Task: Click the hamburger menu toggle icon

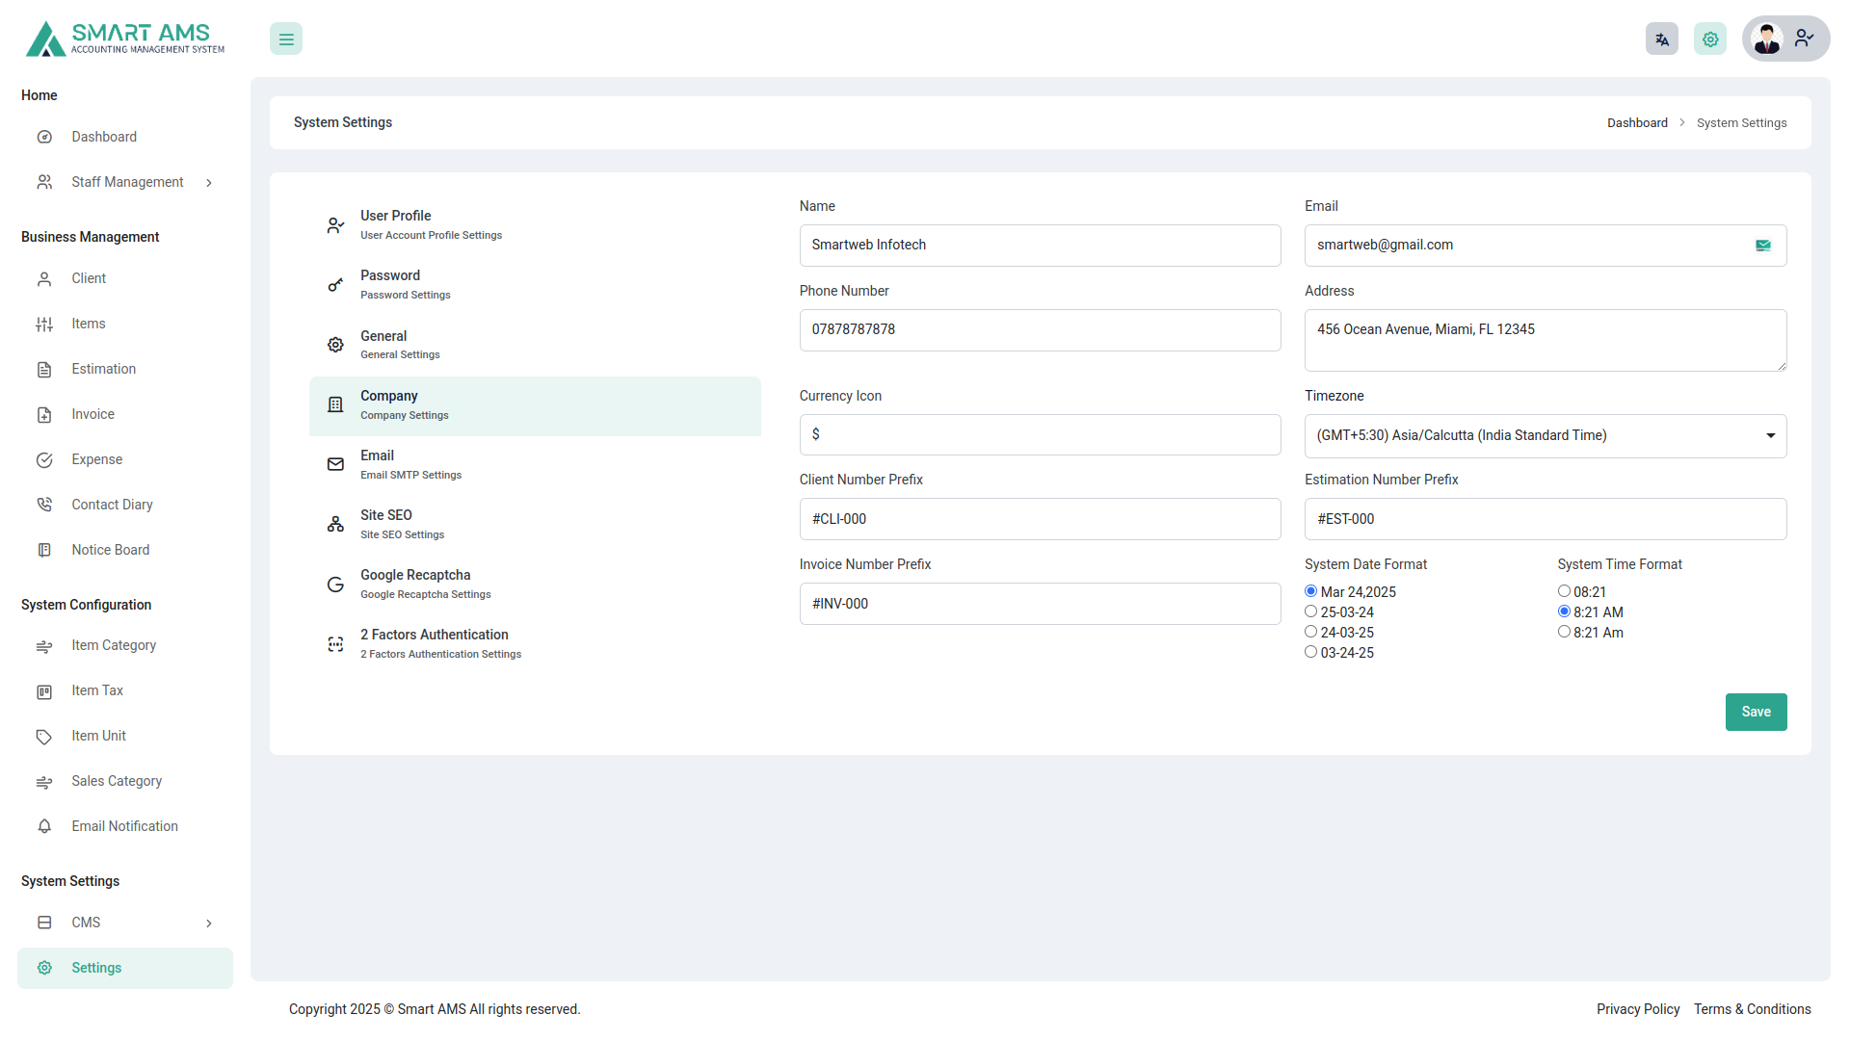Action: point(286,39)
